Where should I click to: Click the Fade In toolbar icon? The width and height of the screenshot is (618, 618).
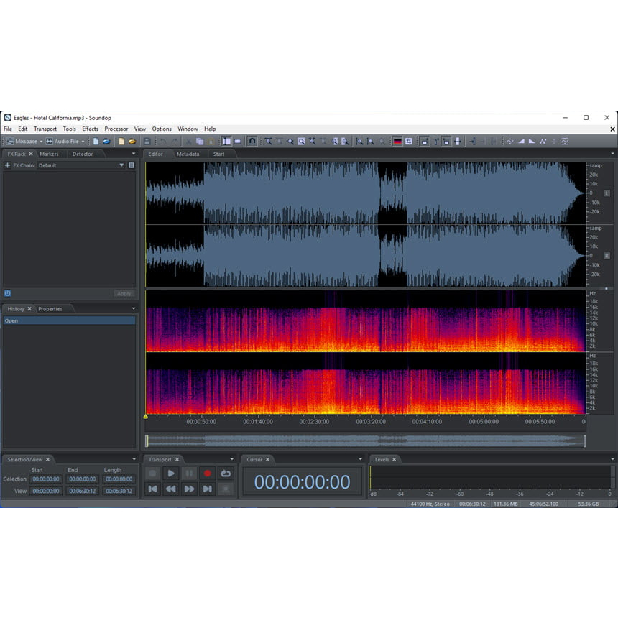[x=521, y=142]
